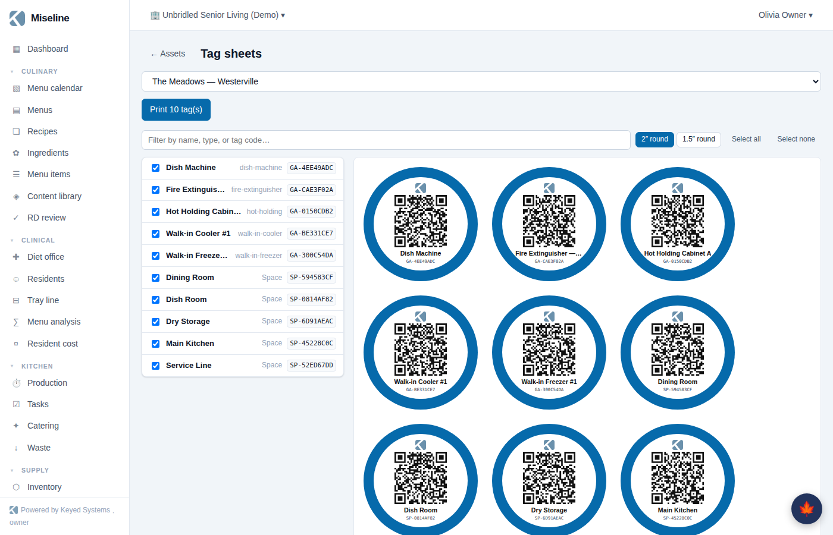Click the Production timer icon
This screenshot has height=535, width=833.
16,383
